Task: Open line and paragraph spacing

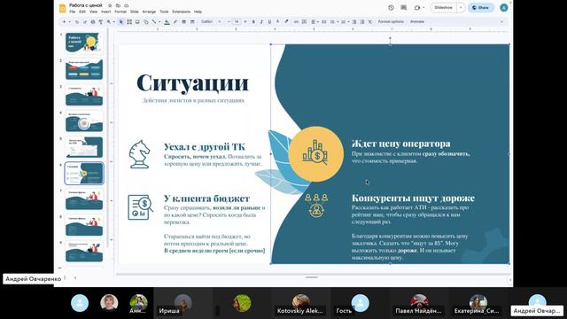Action: (324, 21)
